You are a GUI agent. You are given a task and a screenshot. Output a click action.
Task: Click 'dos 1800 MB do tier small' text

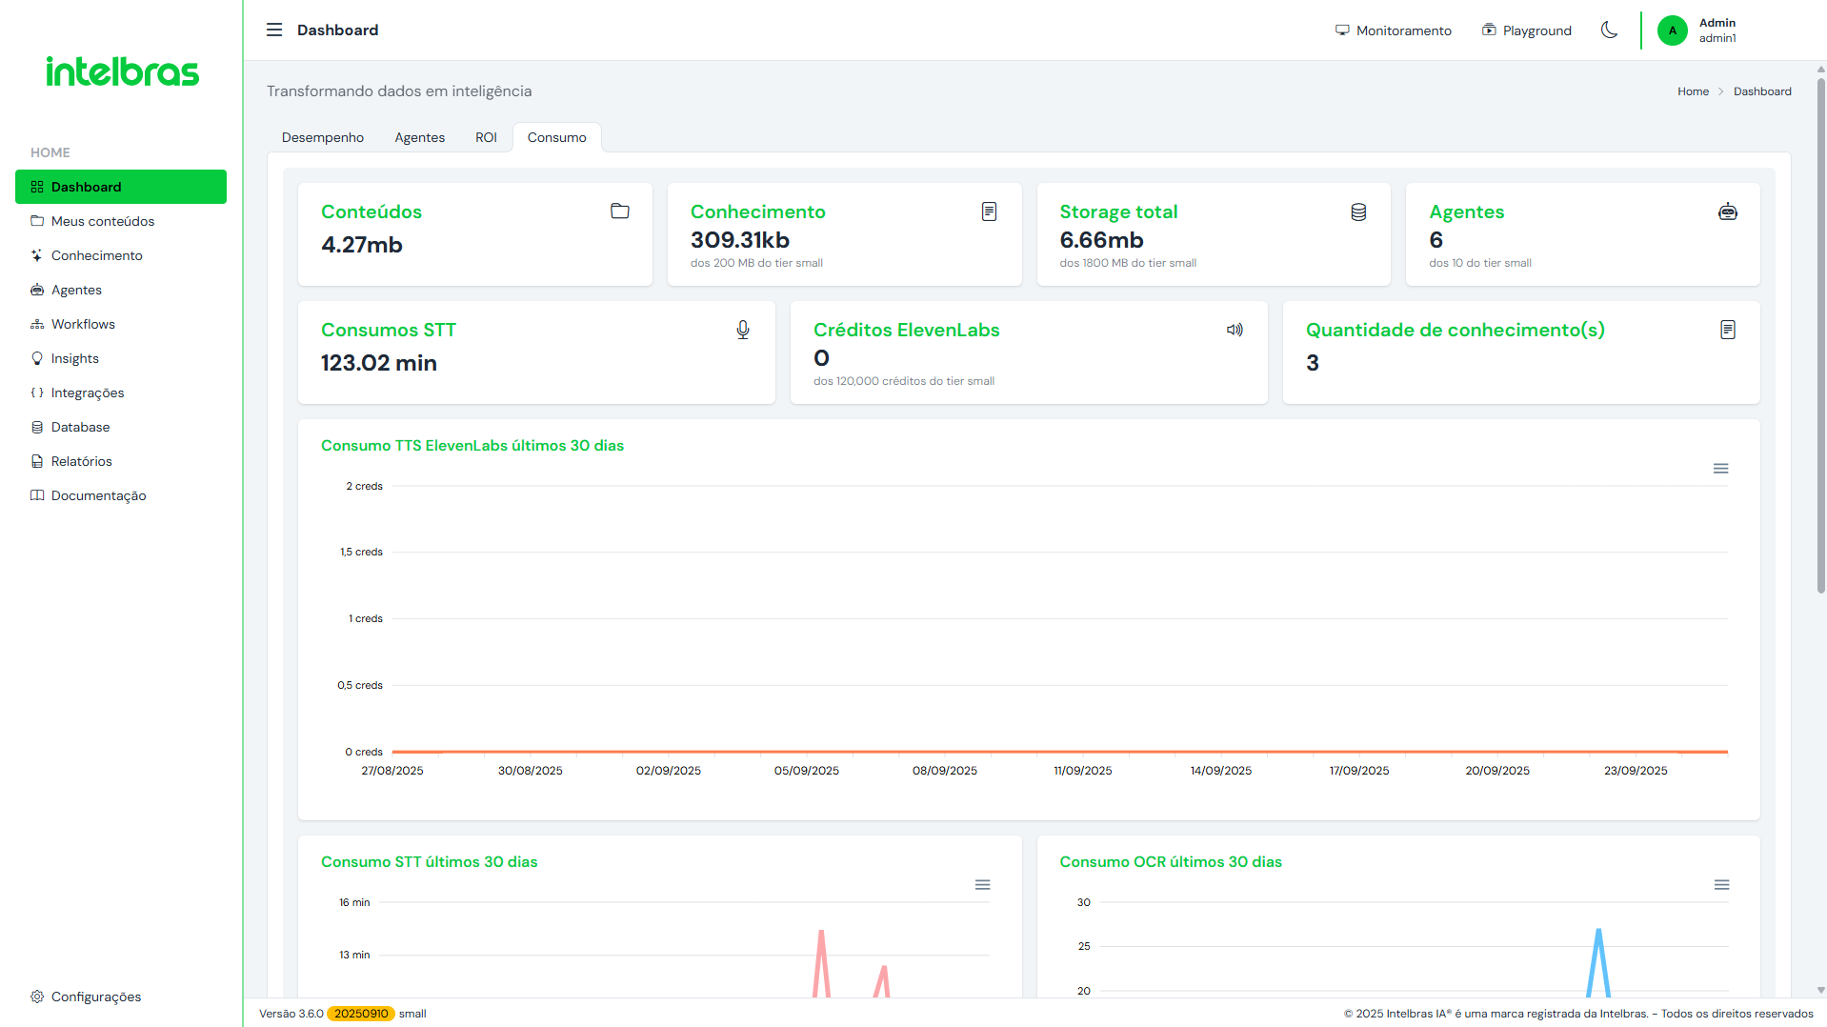pos(1128,263)
